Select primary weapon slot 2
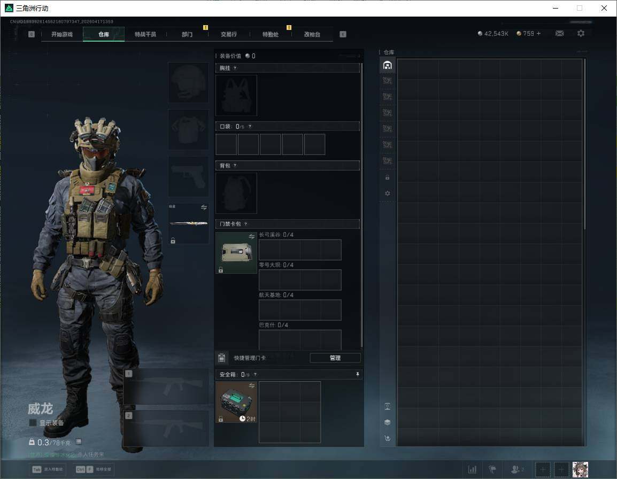Screen dimensions: 617x479 point(166,429)
